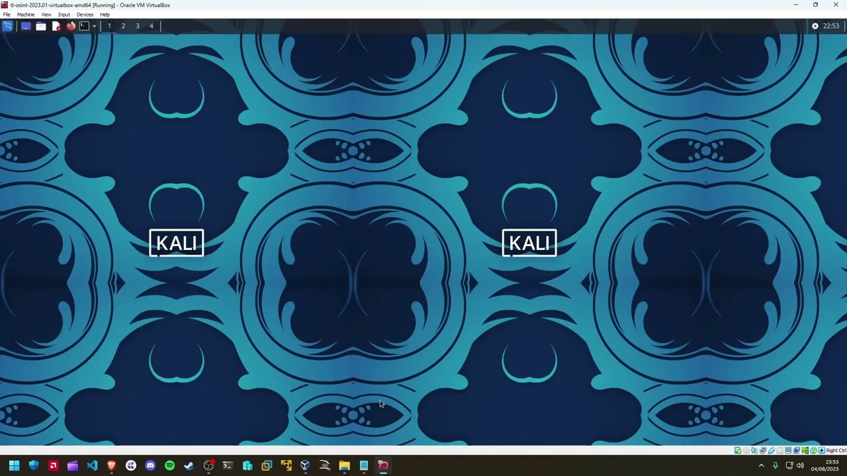
Task: Open Visual Studio Code from the taskbar
Action: pos(92,465)
